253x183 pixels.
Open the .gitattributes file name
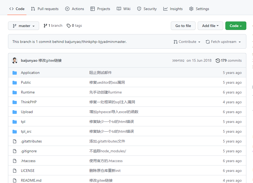point(31,141)
